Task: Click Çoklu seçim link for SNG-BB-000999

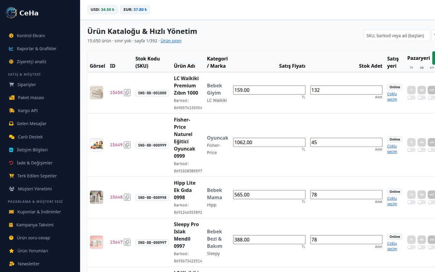Action: 392,149
